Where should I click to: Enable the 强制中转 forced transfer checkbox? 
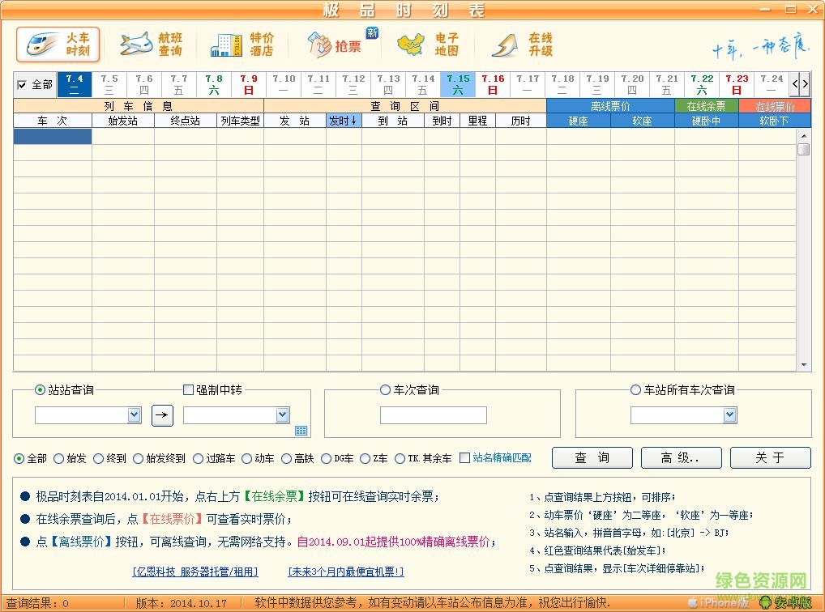187,389
